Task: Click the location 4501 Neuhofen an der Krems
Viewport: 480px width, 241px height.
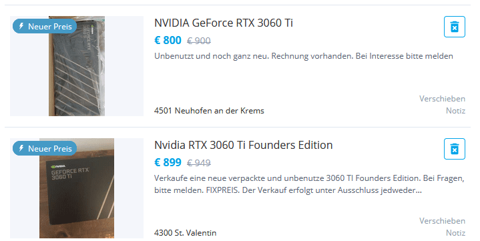Action: [209, 111]
